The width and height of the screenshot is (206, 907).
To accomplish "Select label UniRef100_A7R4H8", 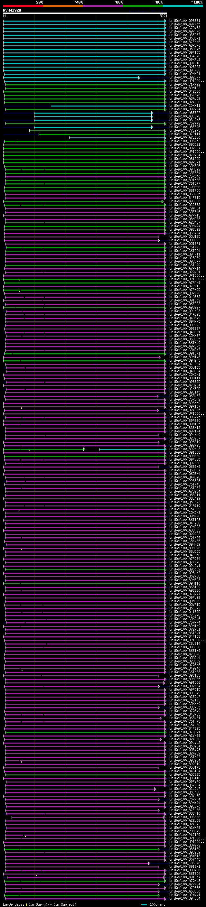I will pos(184,283).
